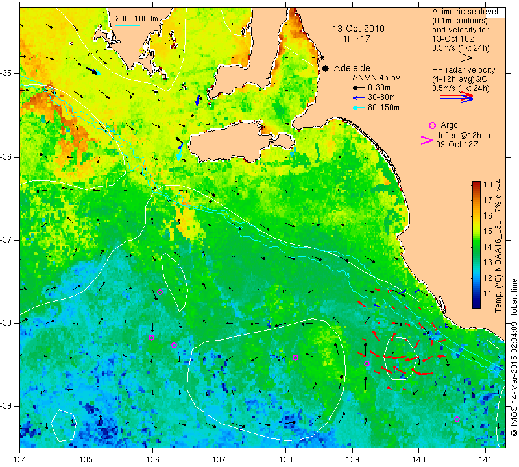Click the cyan 80-150m legend arrow
The image size is (519, 467).
359,108
